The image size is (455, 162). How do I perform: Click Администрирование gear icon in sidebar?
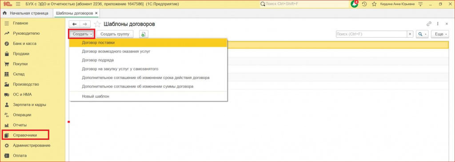tap(7, 145)
